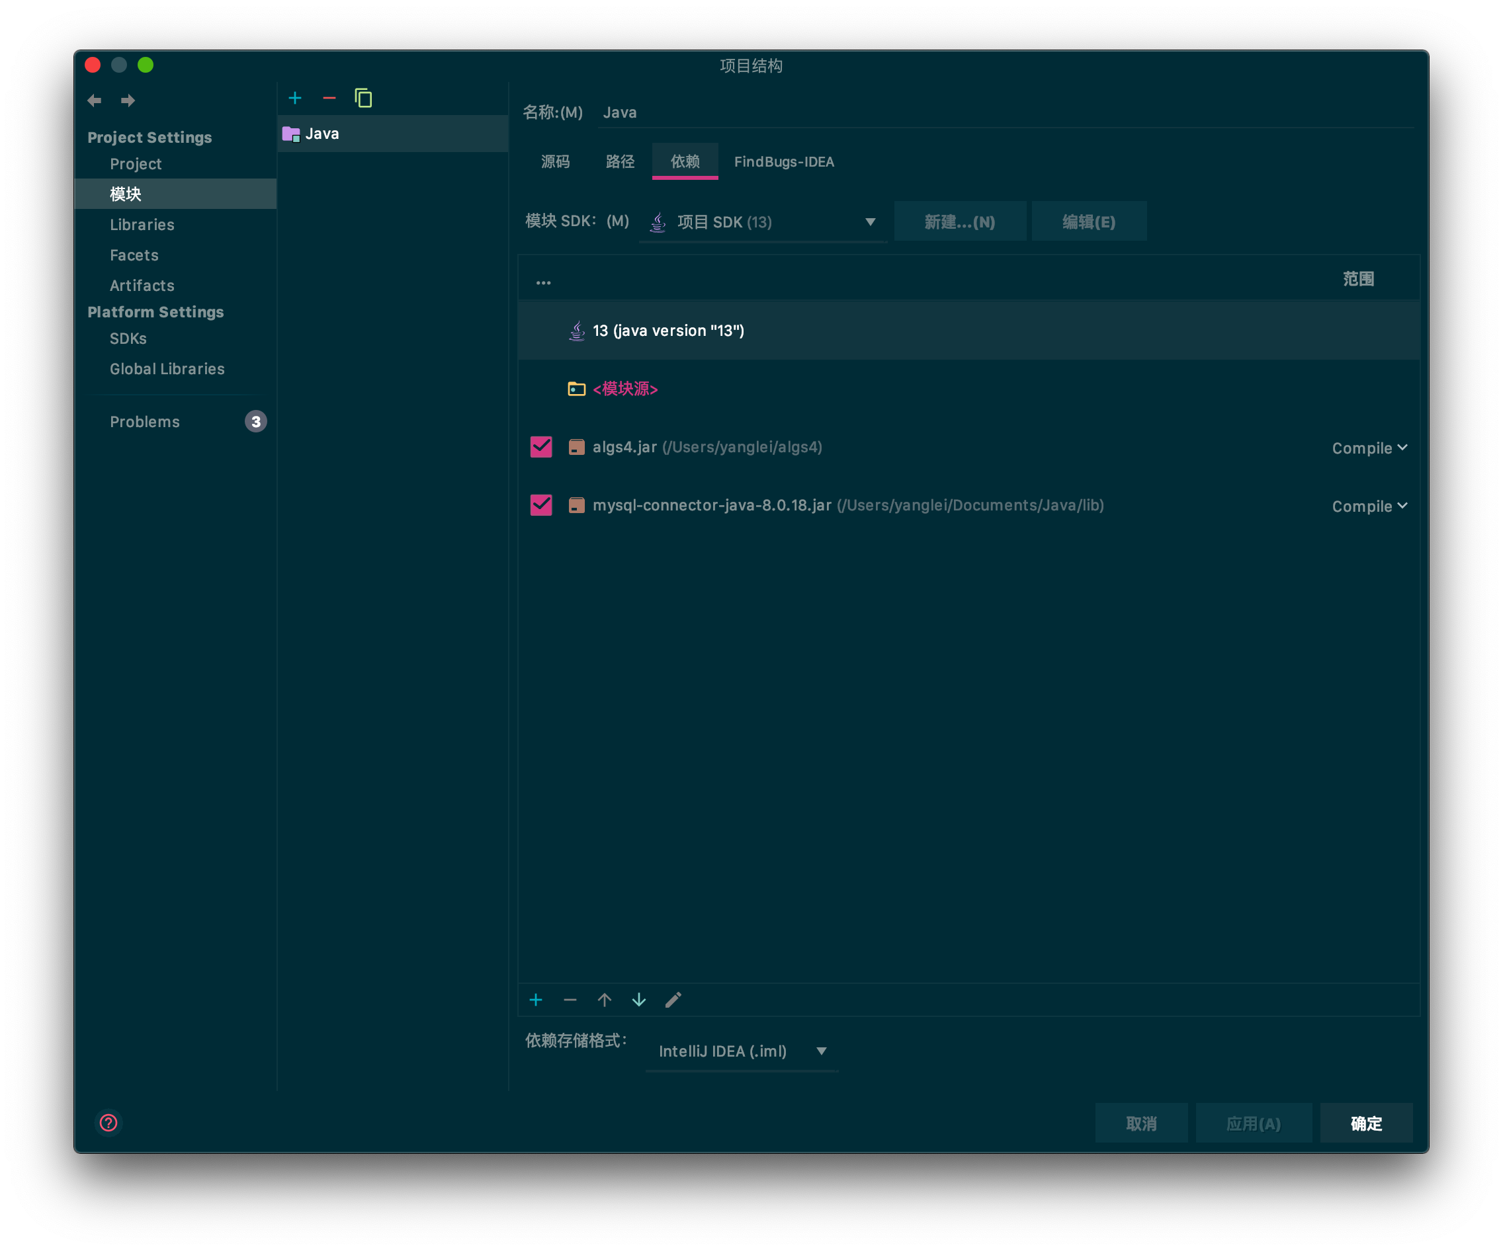The width and height of the screenshot is (1503, 1251).
Task: Open algs4.jar Compile scope dropdown
Action: click(x=1369, y=448)
